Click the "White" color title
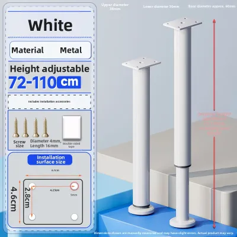The height and width of the screenshot is (237, 237). click(x=50, y=25)
